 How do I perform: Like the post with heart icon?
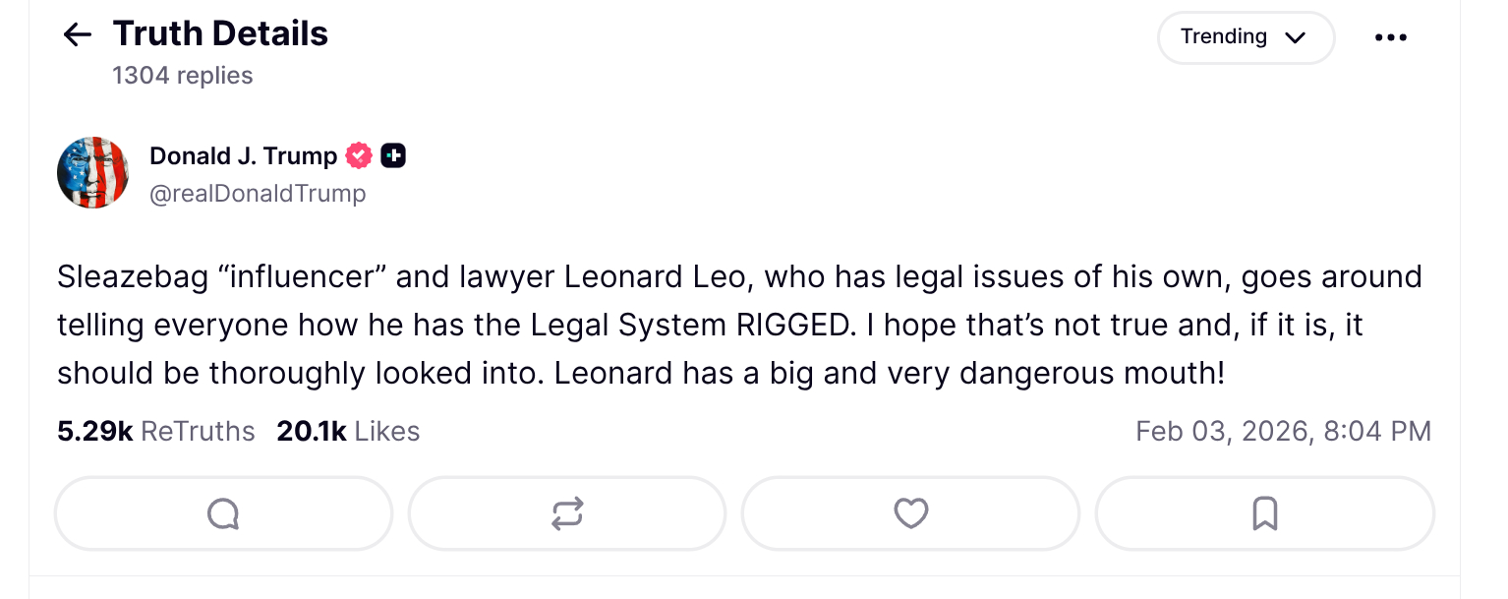click(x=910, y=513)
